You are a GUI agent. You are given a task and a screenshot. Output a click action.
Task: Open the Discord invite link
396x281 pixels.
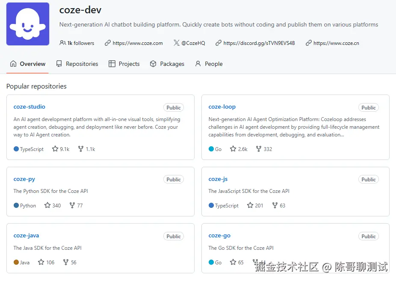(x=259, y=43)
